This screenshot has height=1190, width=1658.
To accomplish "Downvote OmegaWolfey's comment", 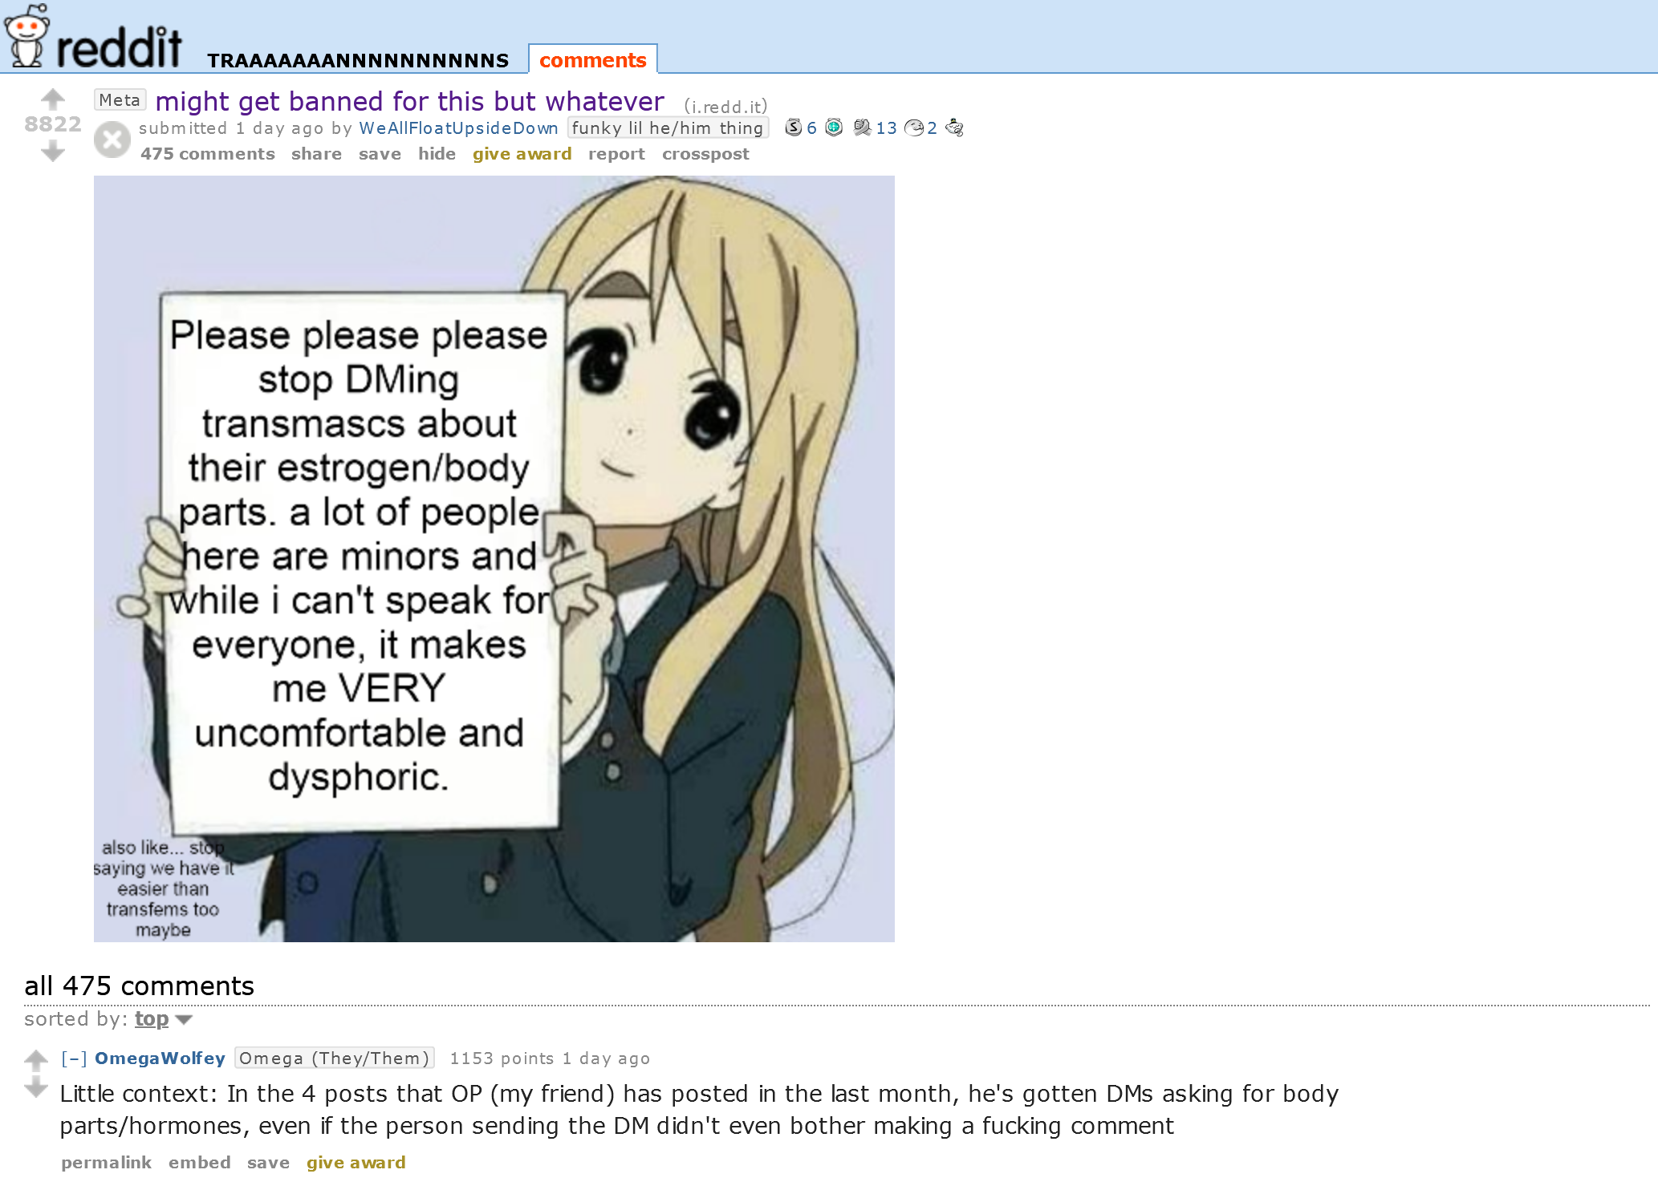I will [x=36, y=1088].
